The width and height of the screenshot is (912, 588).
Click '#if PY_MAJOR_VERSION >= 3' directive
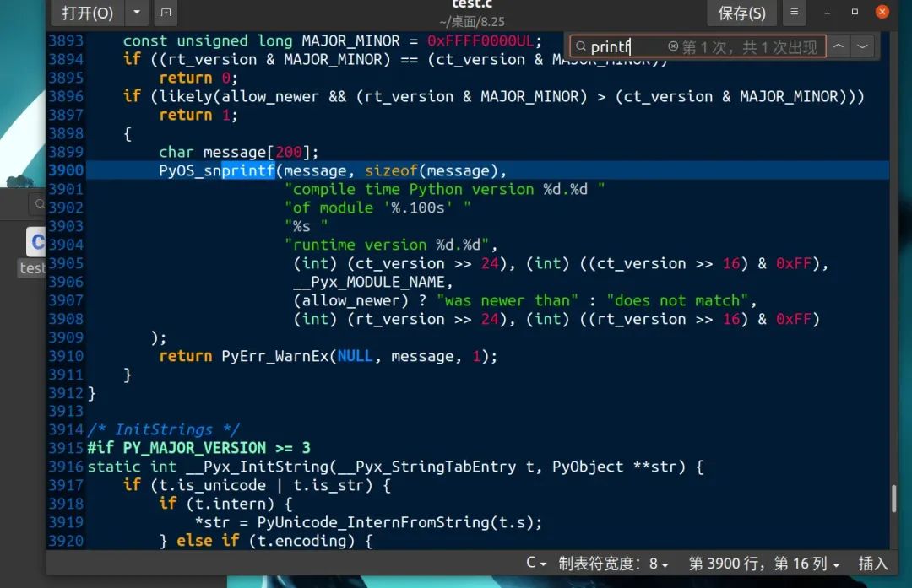(199, 448)
